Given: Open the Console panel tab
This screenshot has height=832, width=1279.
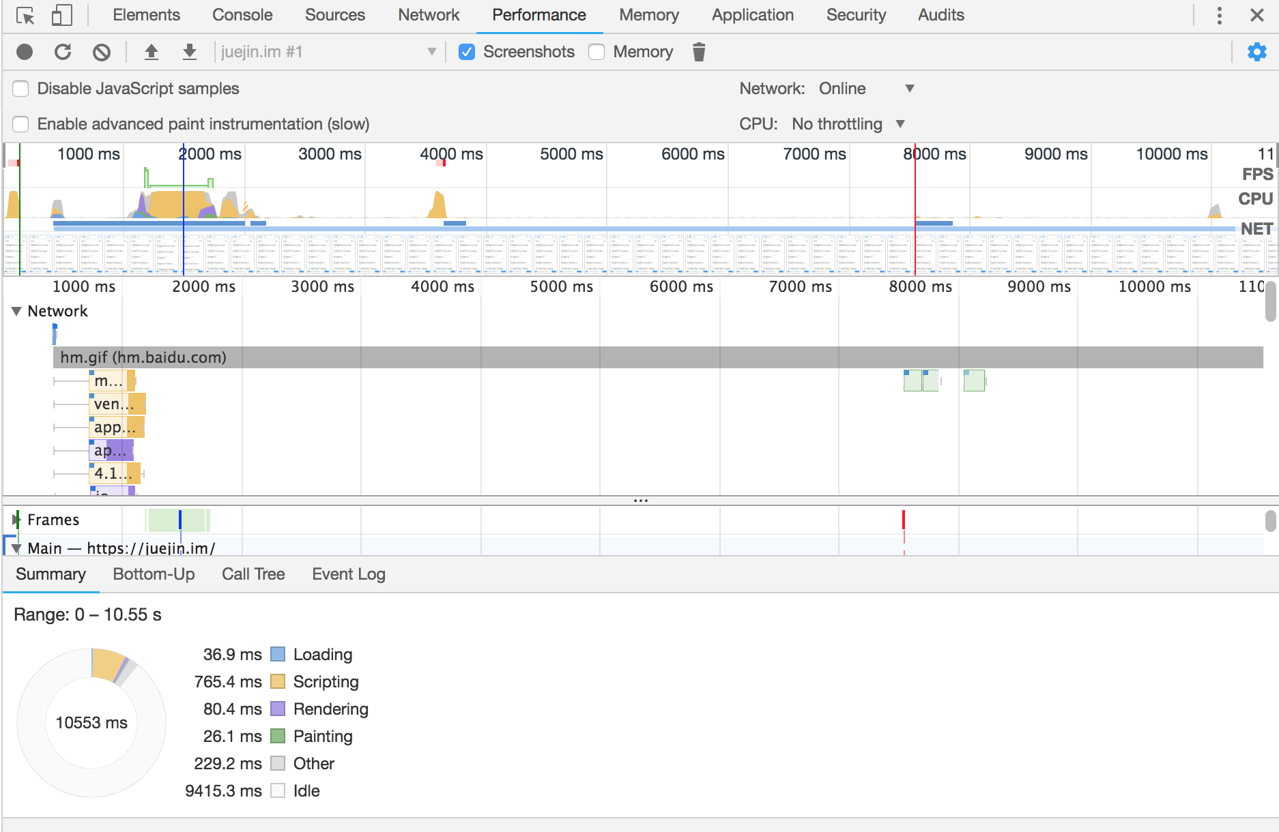Looking at the screenshot, I should 242,15.
